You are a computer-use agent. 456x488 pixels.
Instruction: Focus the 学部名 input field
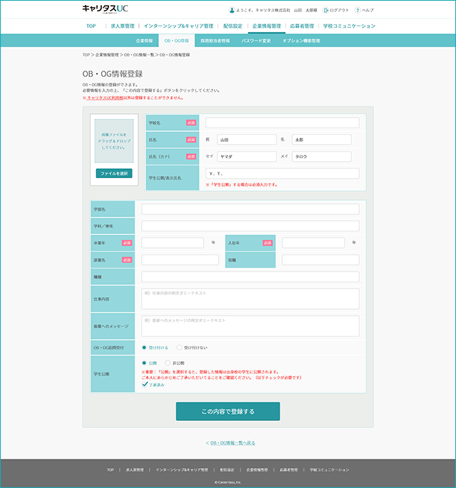click(x=250, y=209)
